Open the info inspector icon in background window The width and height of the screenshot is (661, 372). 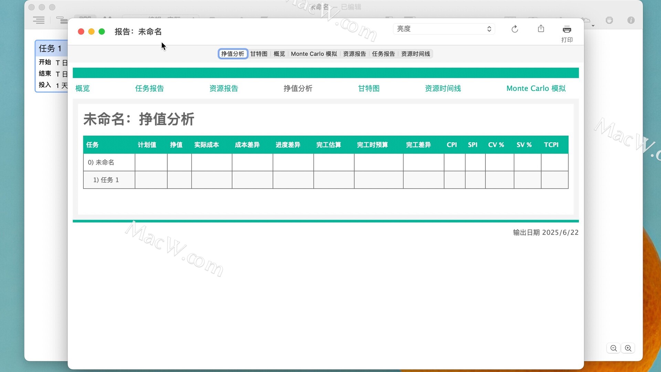(631, 20)
